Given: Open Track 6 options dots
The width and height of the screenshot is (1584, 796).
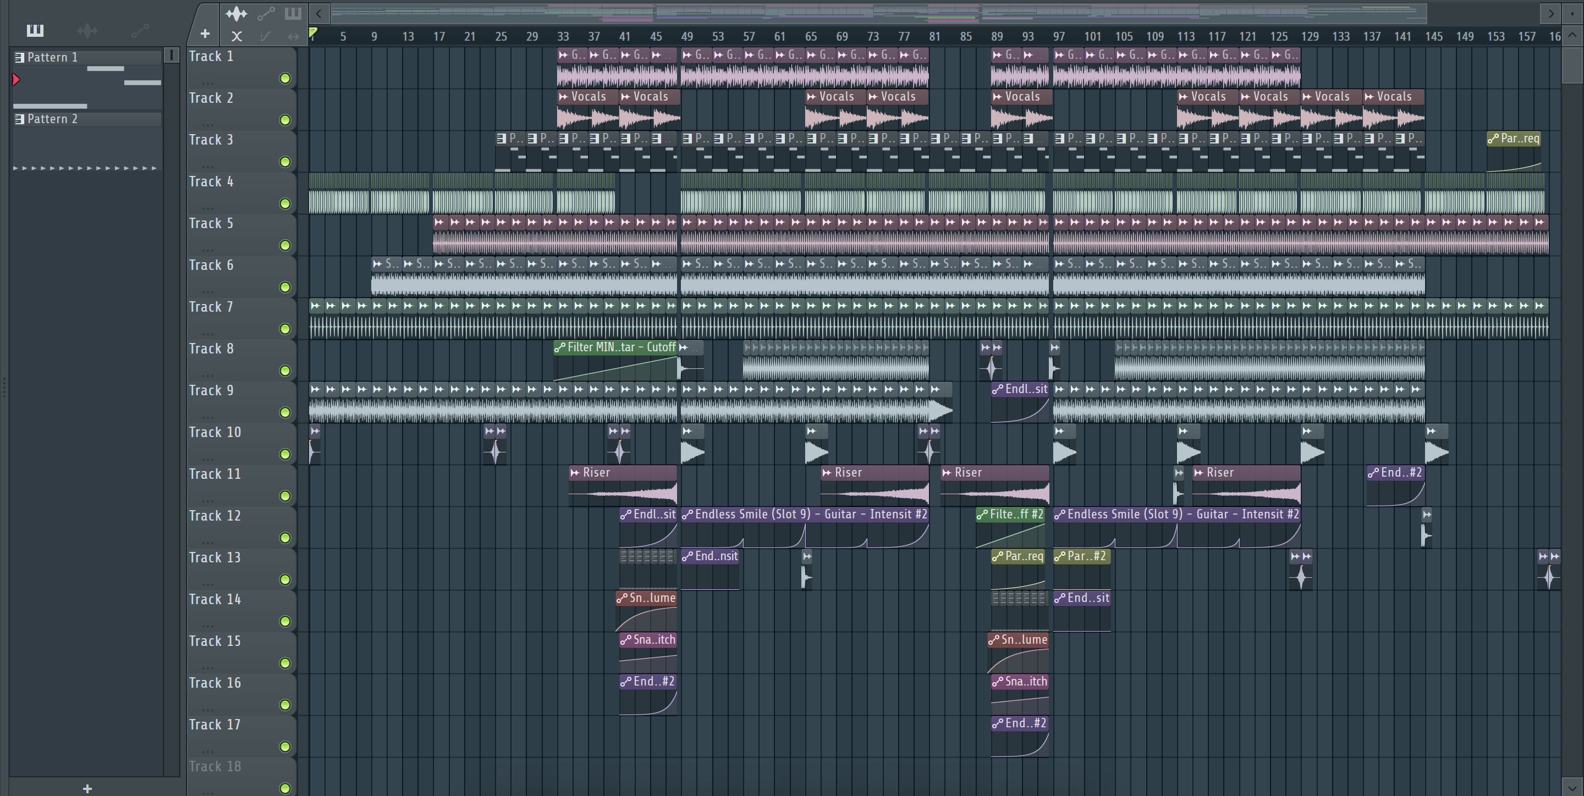Looking at the screenshot, I should [208, 291].
